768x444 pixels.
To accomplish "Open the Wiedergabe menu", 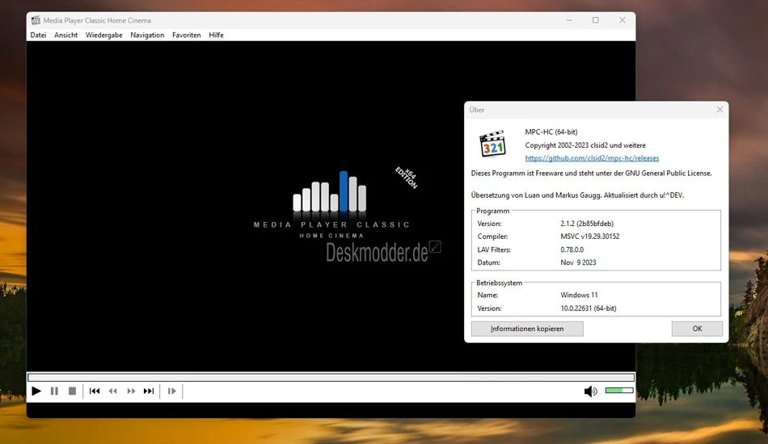I will click(103, 35).
